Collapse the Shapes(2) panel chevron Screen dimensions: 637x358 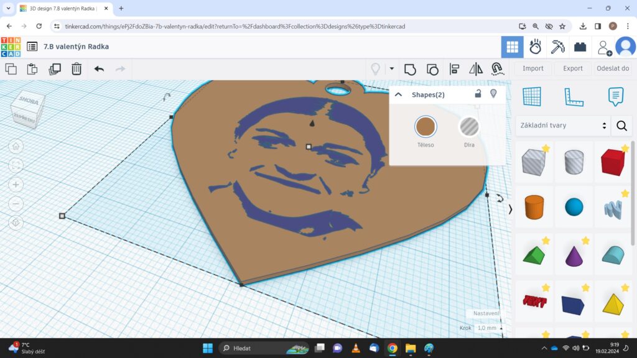[x=399, y=94]
